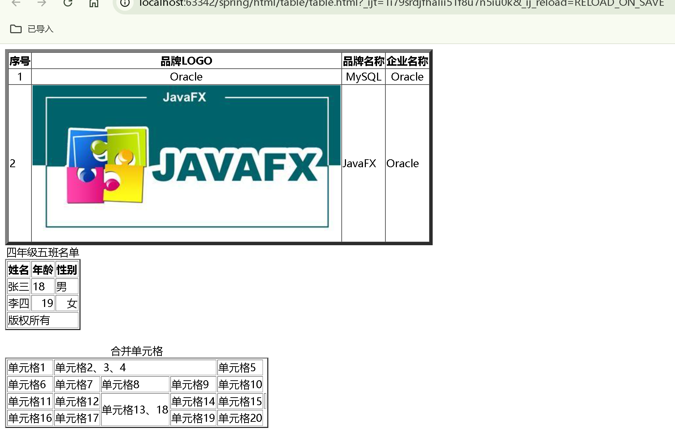Select cell 单元格14

[193, 401]
